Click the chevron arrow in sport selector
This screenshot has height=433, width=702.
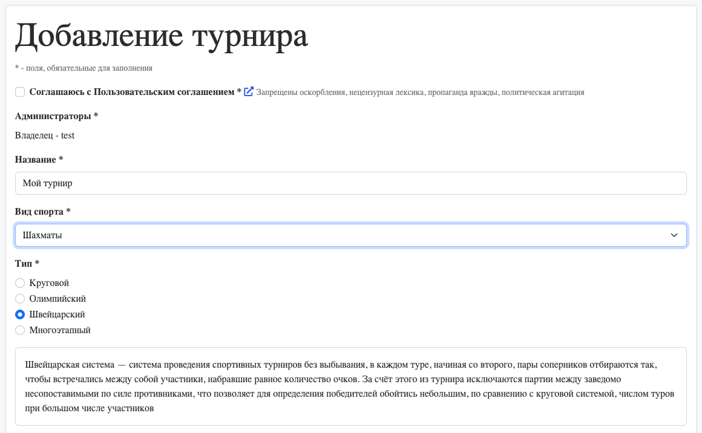(x=674, y=235)
